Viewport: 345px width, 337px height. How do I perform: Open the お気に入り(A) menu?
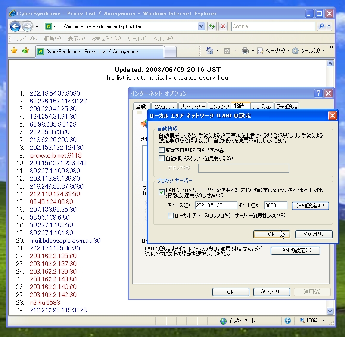[106, 39]
